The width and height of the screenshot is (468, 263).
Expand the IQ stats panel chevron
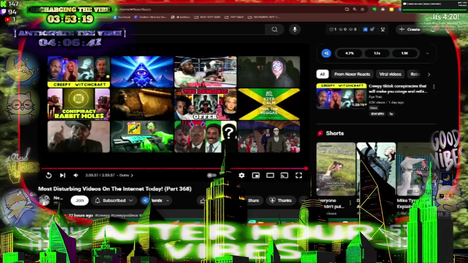(x=427, y=53)
